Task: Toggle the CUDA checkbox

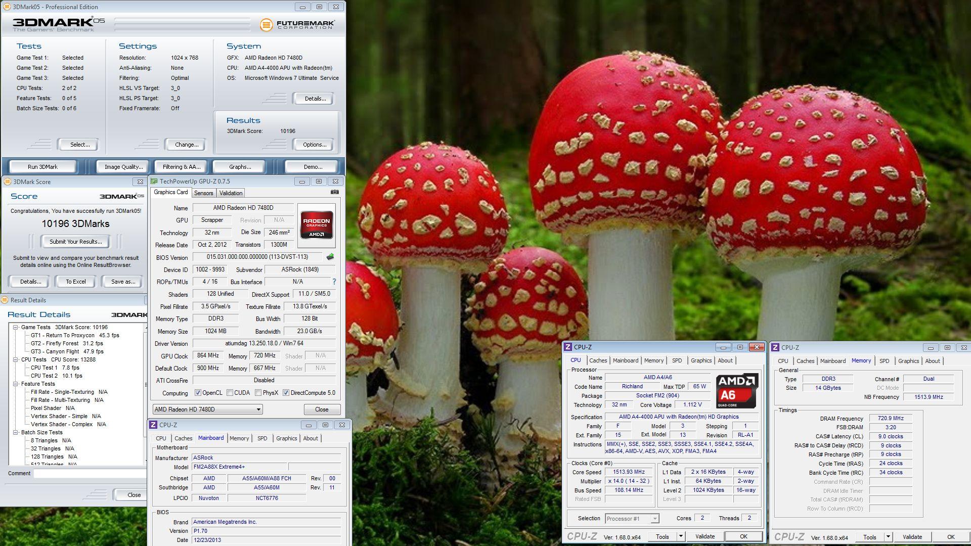Action: click(230, 393)
